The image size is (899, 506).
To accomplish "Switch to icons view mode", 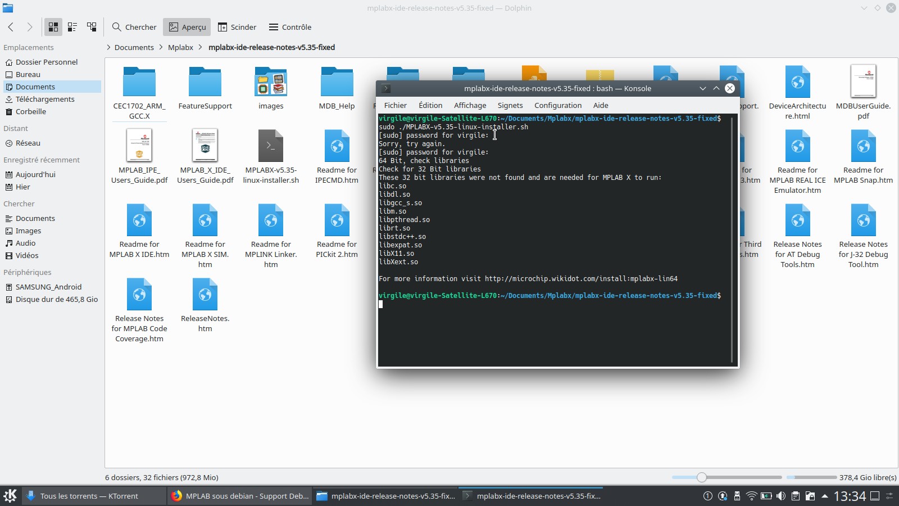I will click(53, 27).
